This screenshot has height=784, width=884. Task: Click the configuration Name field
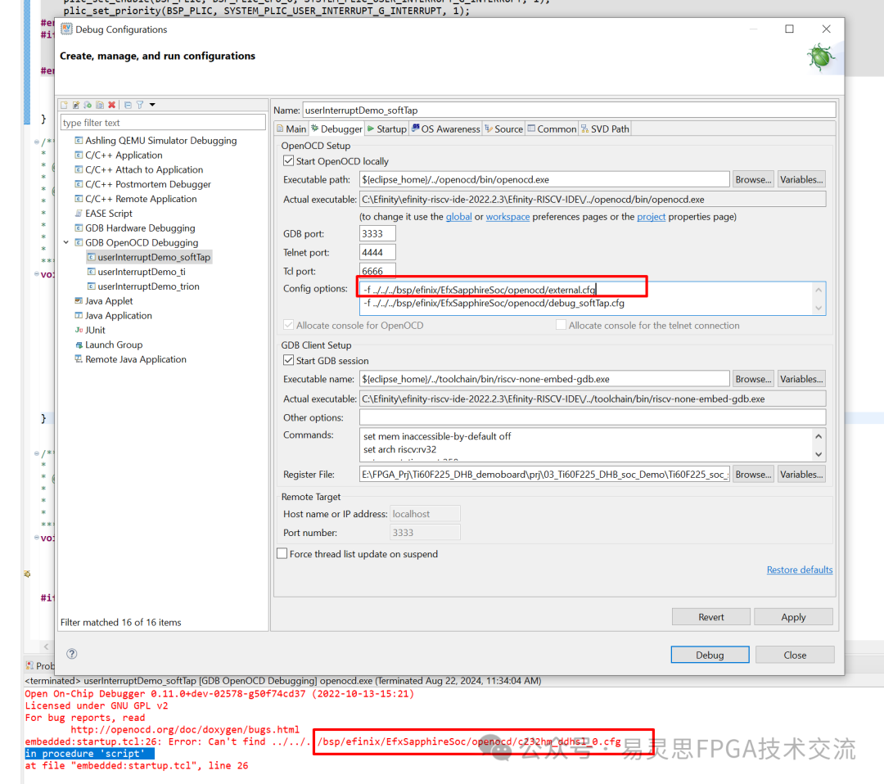570,110
